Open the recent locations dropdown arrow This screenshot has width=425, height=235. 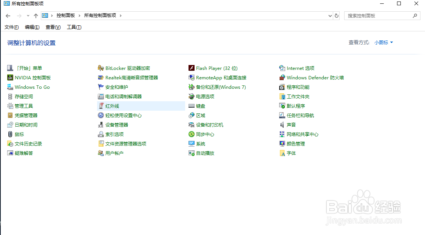28,16
